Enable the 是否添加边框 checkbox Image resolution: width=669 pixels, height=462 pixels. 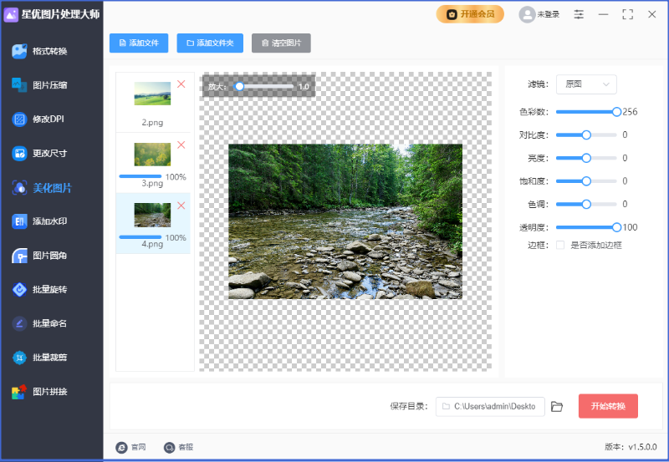pos(561,245)
